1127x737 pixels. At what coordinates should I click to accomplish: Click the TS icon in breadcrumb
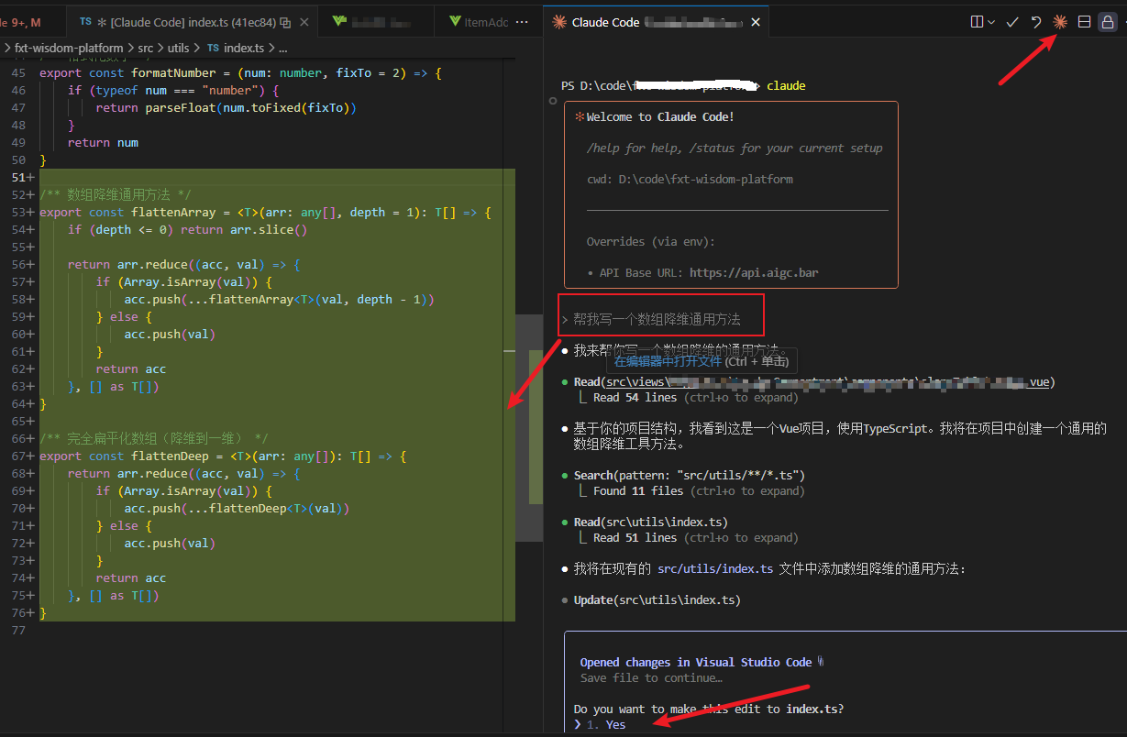click(213, 48)
